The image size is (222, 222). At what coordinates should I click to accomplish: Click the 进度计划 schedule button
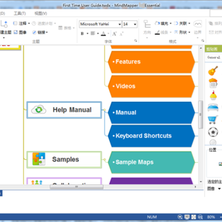click(x=43, y=23)
